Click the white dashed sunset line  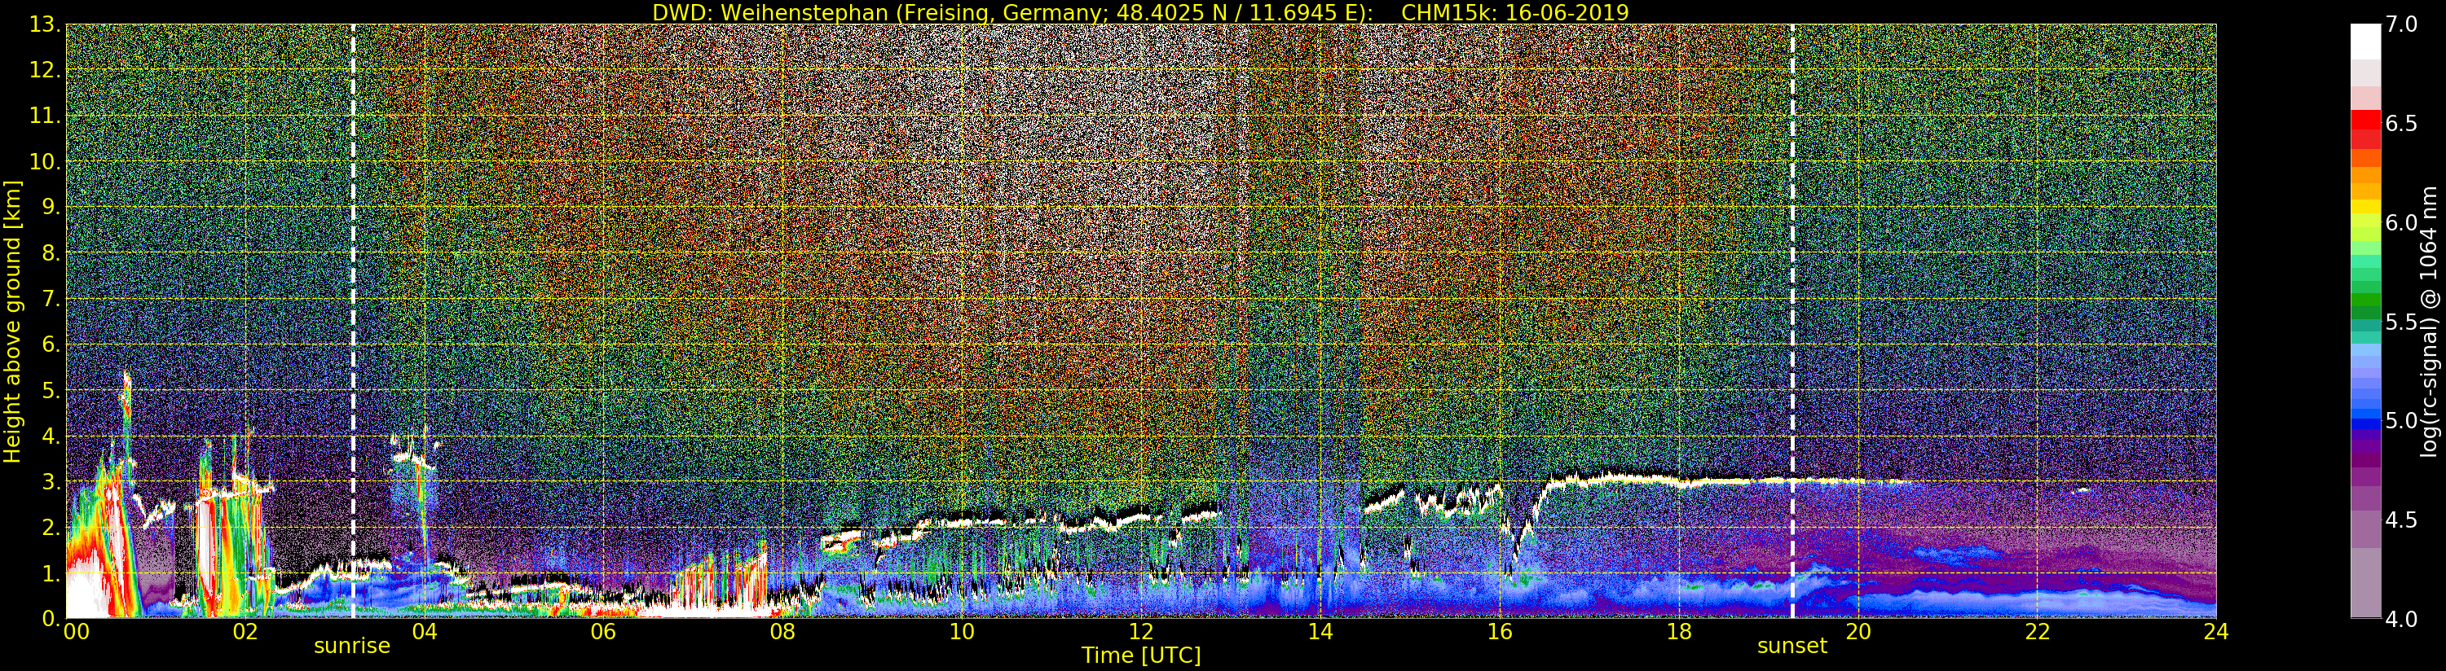tap(1792, 285)
